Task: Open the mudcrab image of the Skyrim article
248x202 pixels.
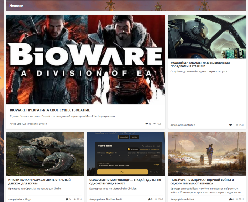Action: point(45,154)
